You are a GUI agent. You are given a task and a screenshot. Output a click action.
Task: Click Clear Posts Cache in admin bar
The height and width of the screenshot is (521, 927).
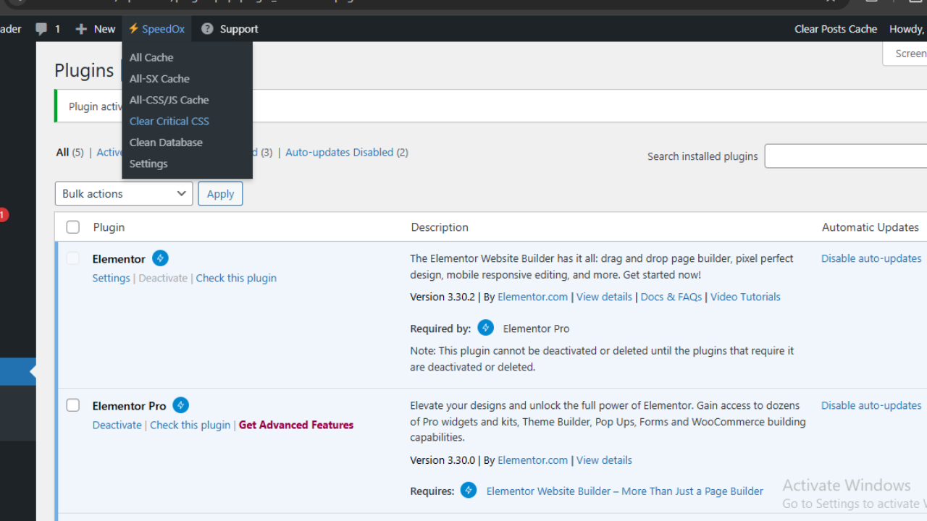tap(836, 29)
